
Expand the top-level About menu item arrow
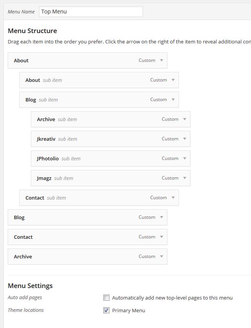tap(162, 60)
